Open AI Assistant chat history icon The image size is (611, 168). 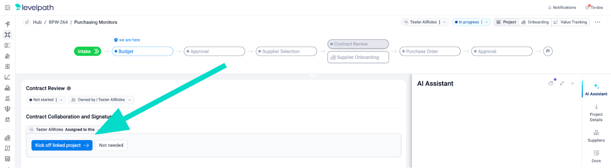pyautogui.click(x=551, y=83)
